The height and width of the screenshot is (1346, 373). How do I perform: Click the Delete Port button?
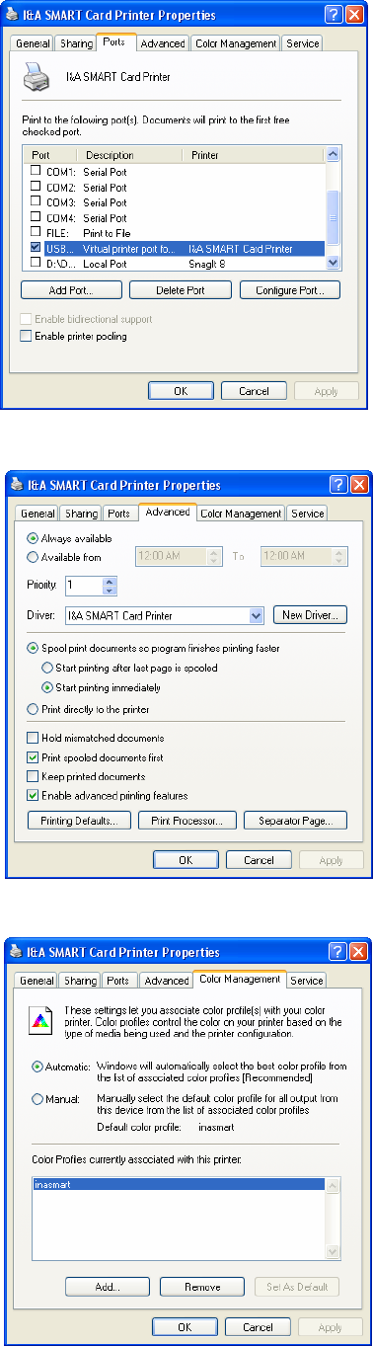click(181, 290)
